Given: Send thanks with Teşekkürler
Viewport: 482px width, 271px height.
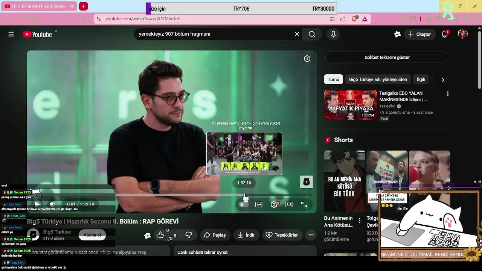Looking at the screenshot, I should pos(282,235).
